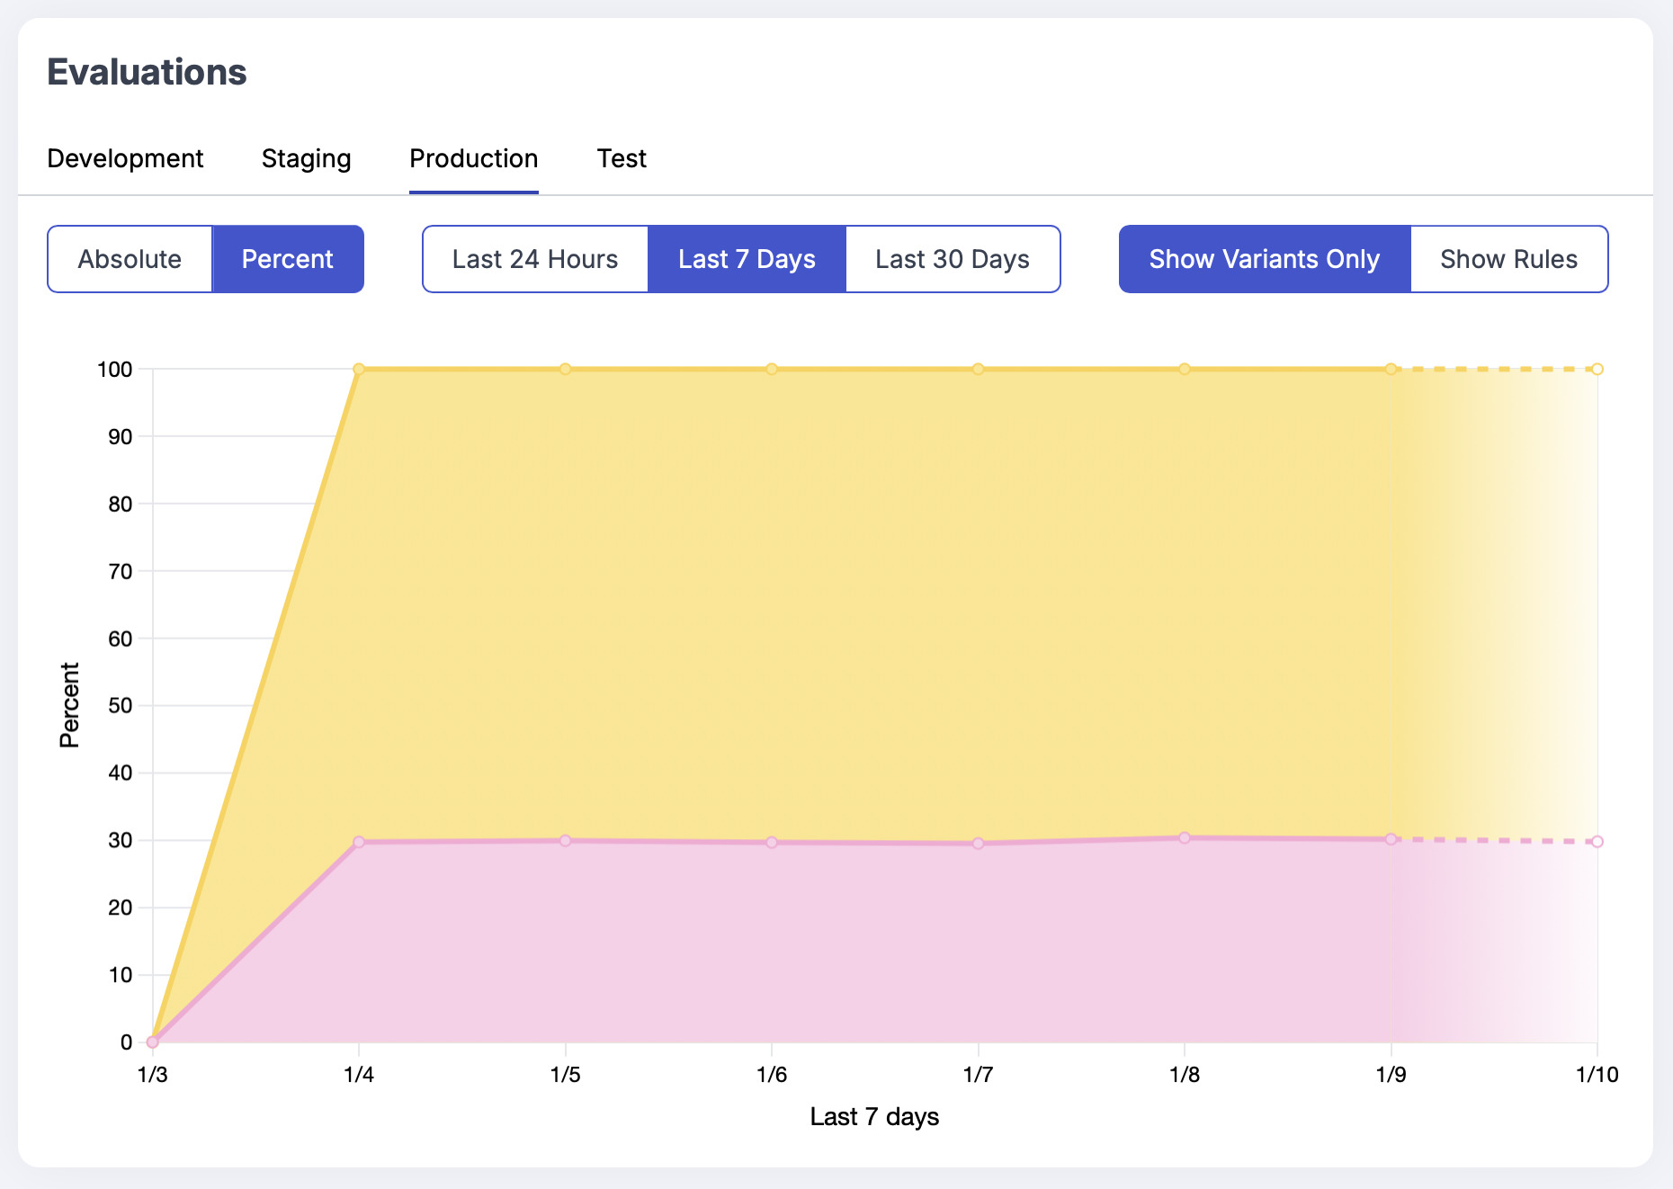Viewport: 1673px width, 1189px height.
Task: Click yellow data point at 1/9
Action: coord(1391,369)
